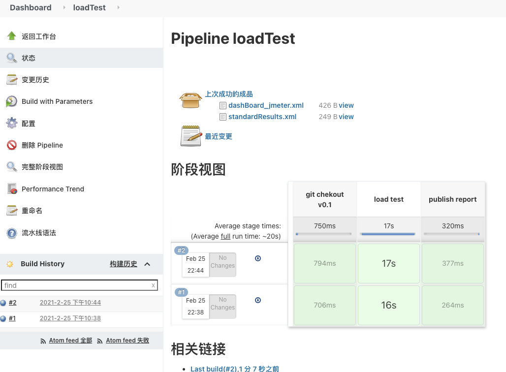Click the Atom feed 全部 link
Image resolution: width=506 pixels, height=372 pixels.
(x=70, y=341)
